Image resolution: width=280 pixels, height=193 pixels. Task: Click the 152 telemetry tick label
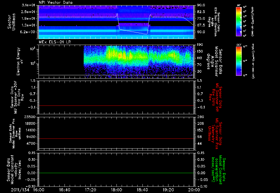point(200,130)
